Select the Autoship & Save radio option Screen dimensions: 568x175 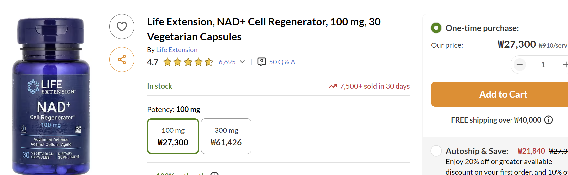pyautogui.click(x=436, y=151)
